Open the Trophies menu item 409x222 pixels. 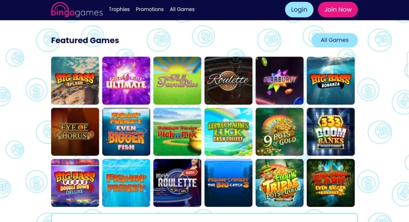point(119,10)
